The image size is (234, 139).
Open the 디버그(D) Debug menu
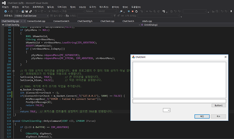click(x=62, y=7)
